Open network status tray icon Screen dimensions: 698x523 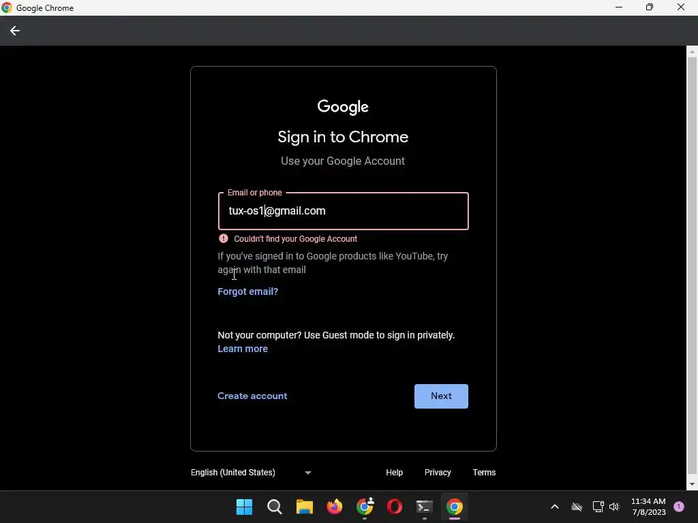click(x=598, y=507)
